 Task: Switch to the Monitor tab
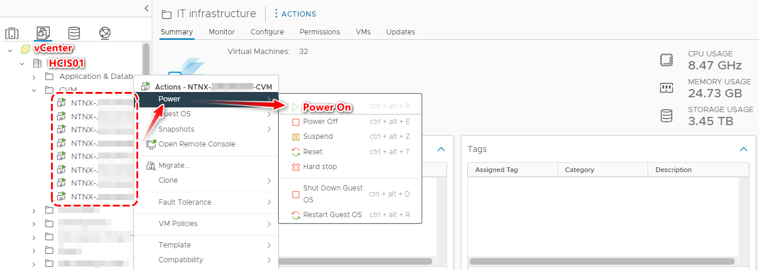pyautogui.click(x=221, y=32)
